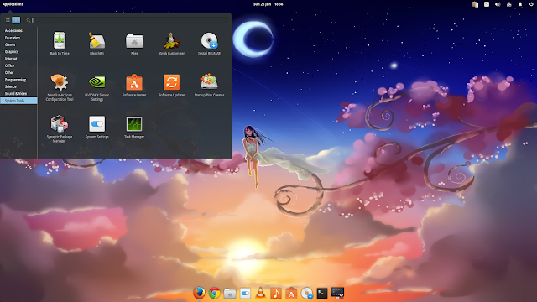Open the clipboard indicator in the panel
537x302 pixels.
click(x=475, y=4)
